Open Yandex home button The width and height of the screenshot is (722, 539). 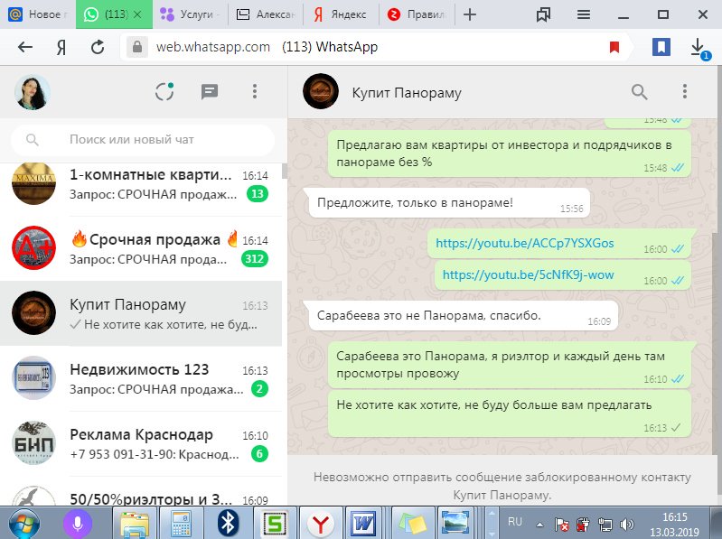pyautogui.click(x=61, y=47)
